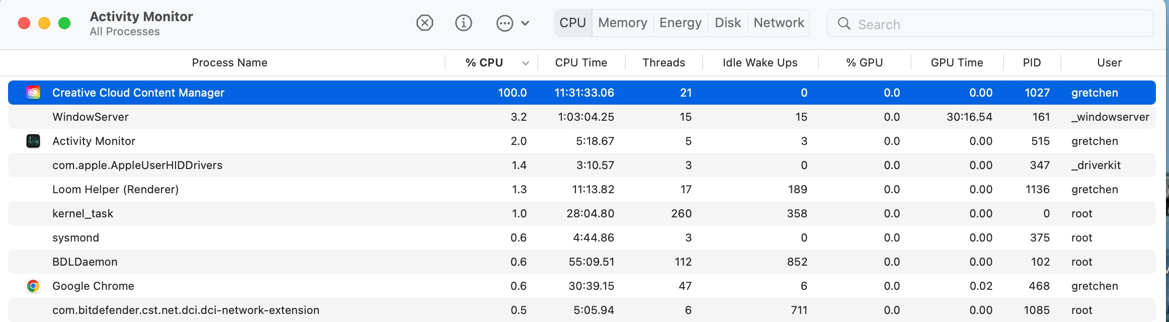The image size is (1169, 322).
Task: Click the Creative Cloud app icon
Action: (33, 93)
